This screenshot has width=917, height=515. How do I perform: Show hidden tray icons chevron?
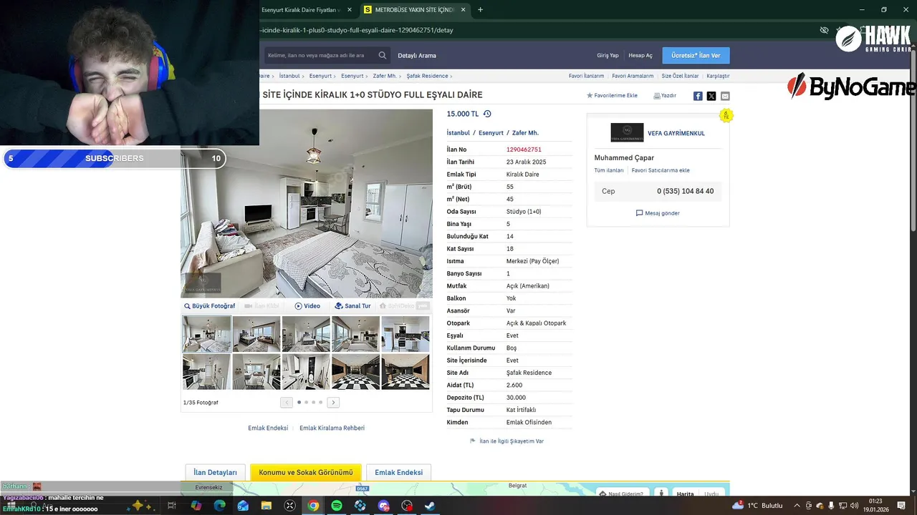797,505
